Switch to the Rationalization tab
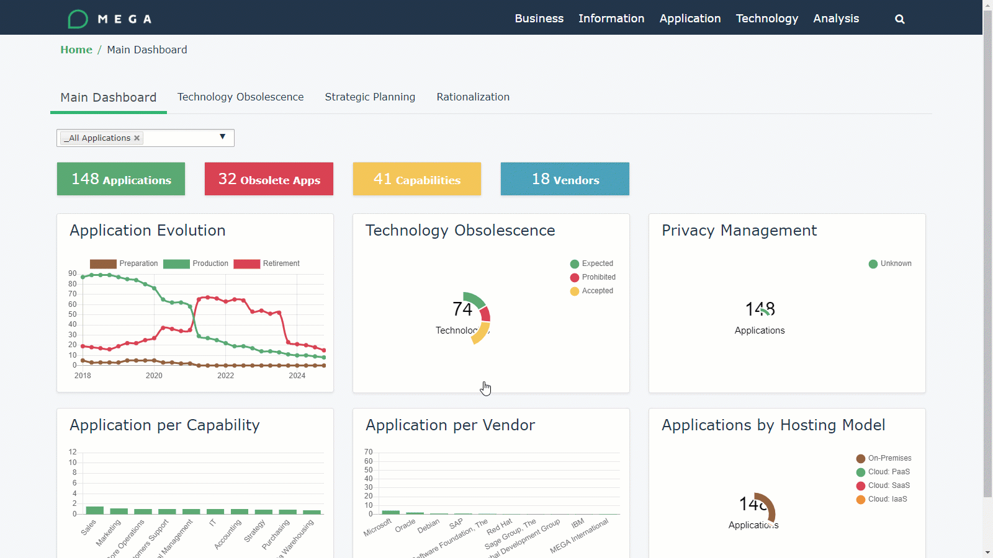993x558 pixels. (x=473, y=97)
